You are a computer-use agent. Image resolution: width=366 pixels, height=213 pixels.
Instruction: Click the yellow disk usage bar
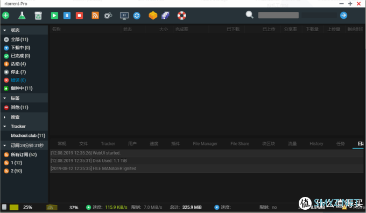click(x=14, y=208)
